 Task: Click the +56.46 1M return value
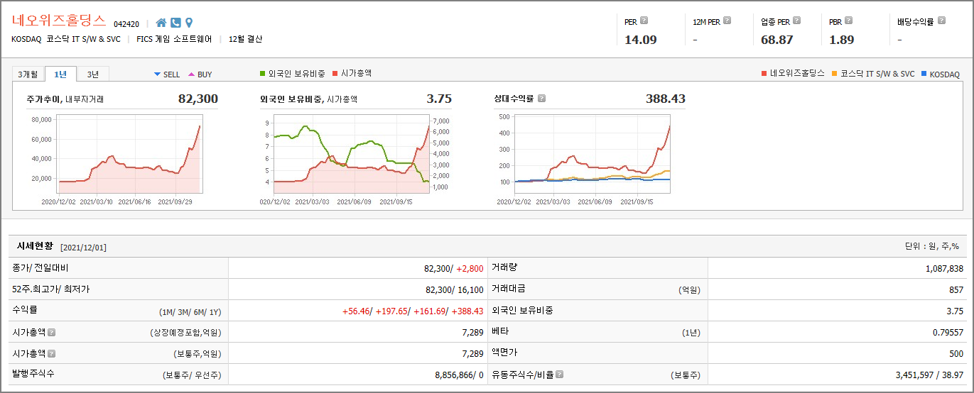(x=355, y=311)
